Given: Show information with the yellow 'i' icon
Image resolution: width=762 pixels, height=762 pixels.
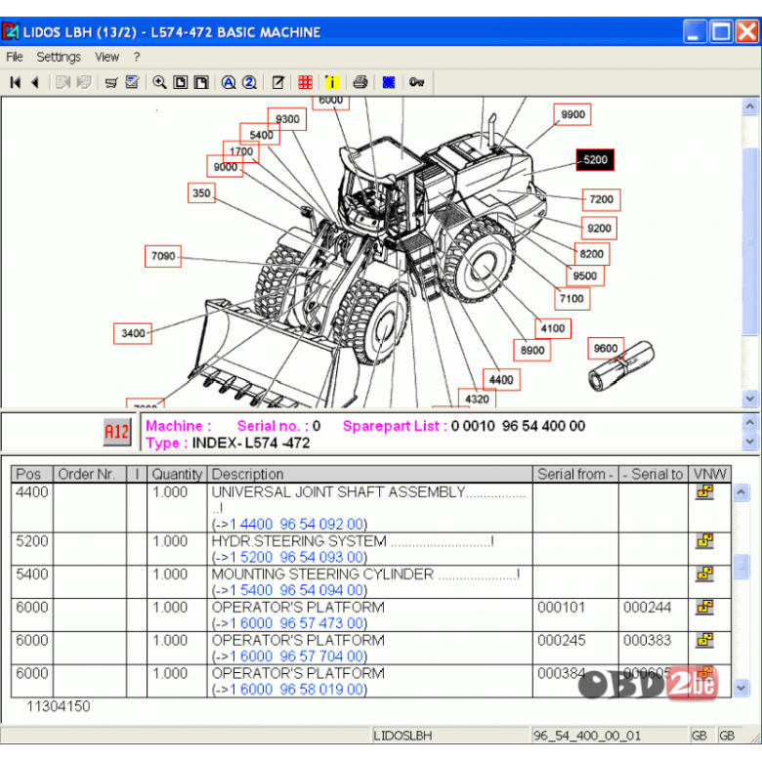Looking at the screenshot, I should click(x=332, y=83).
